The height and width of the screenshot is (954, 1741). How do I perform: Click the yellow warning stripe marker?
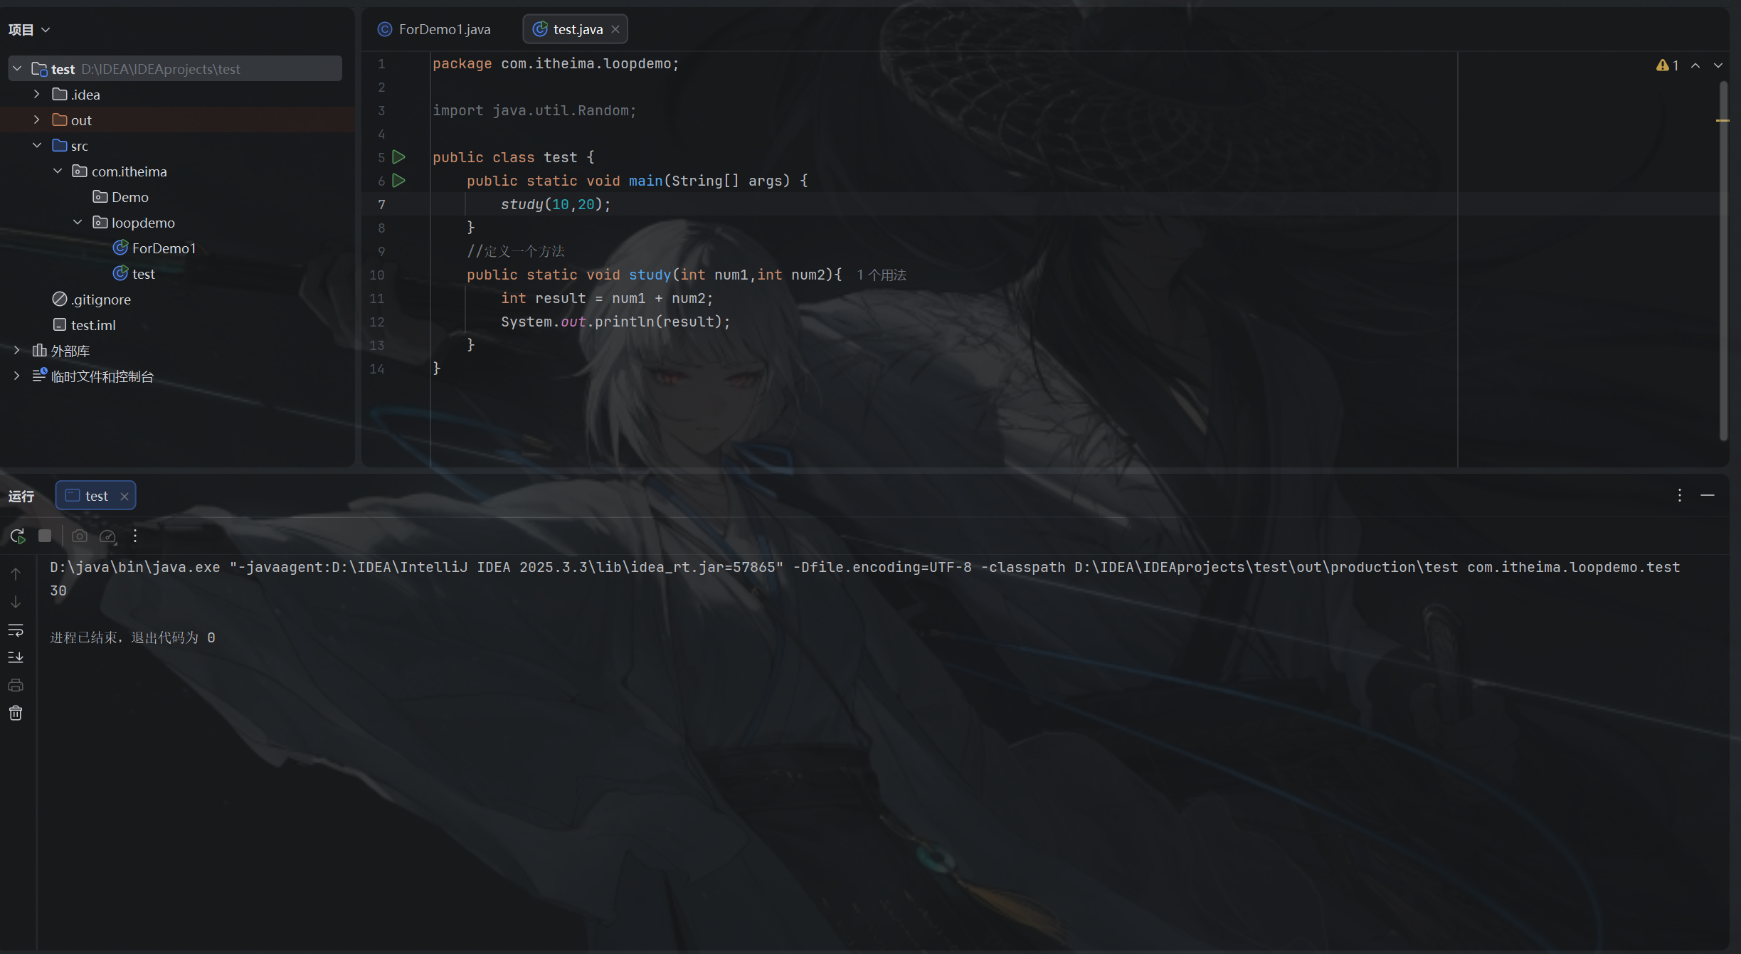coord(1723,121)
